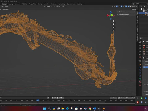Open Render properties tab
Viewport: 148px width, 111px height.
pyautogui.click(x=140, y=45)
